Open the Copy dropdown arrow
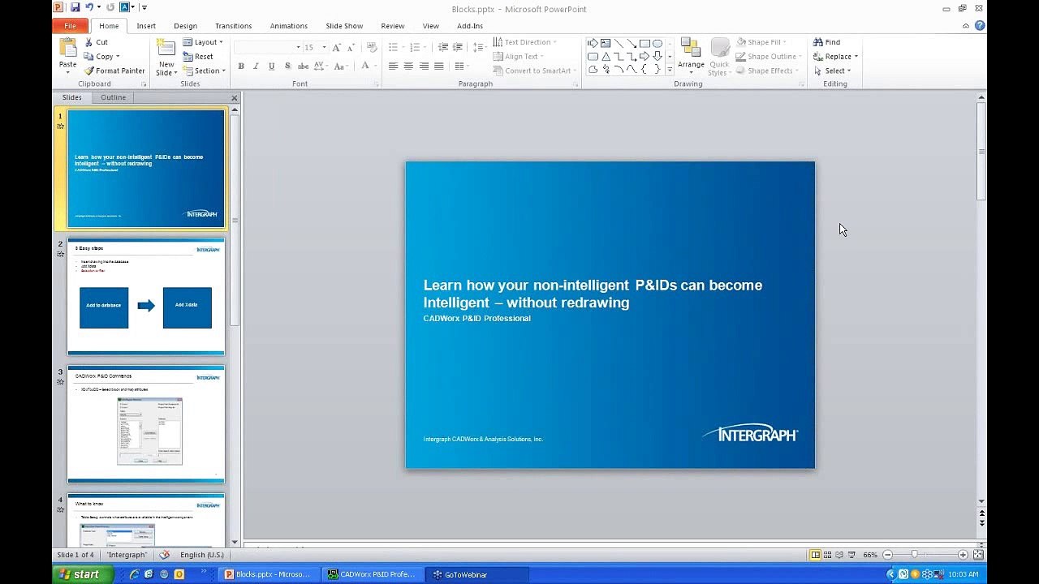The height and width of the screenshot is (584, 1039). point(118,57)
